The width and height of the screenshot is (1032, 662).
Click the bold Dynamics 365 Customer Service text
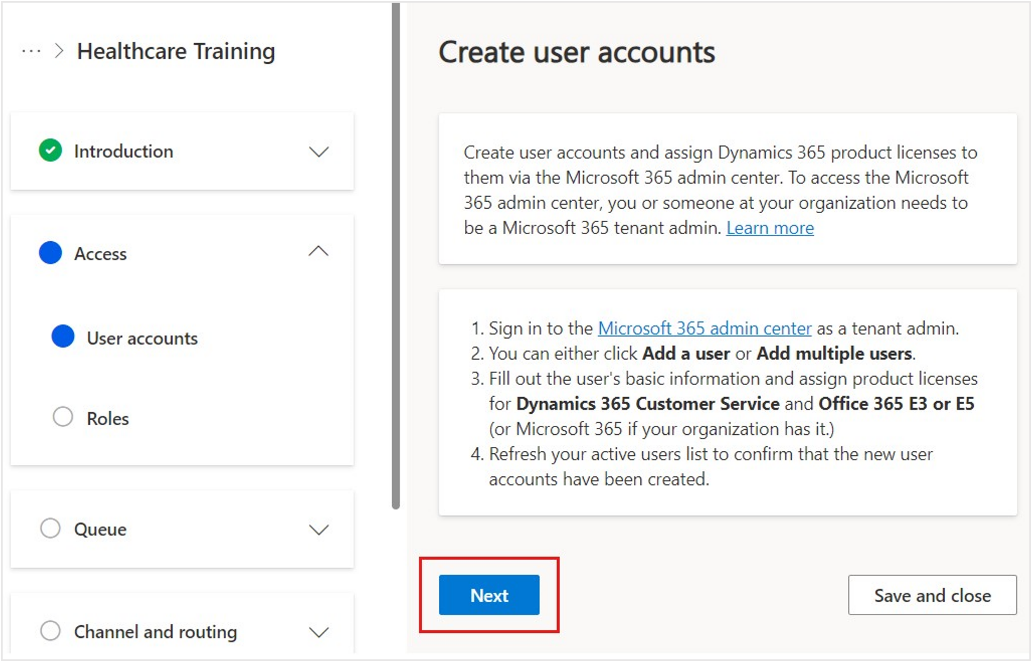coord(648,404)
